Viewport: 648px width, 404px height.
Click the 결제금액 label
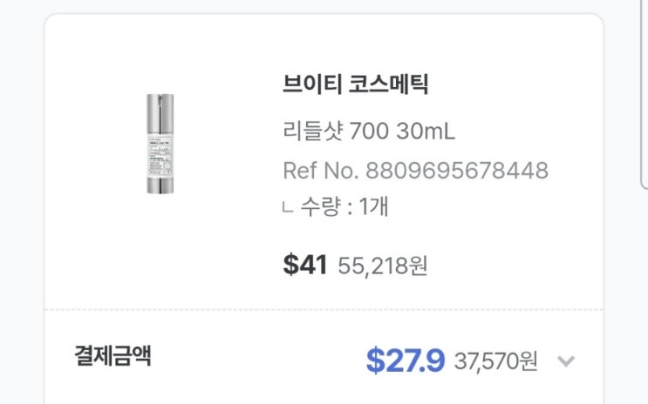tap(113, 355)
